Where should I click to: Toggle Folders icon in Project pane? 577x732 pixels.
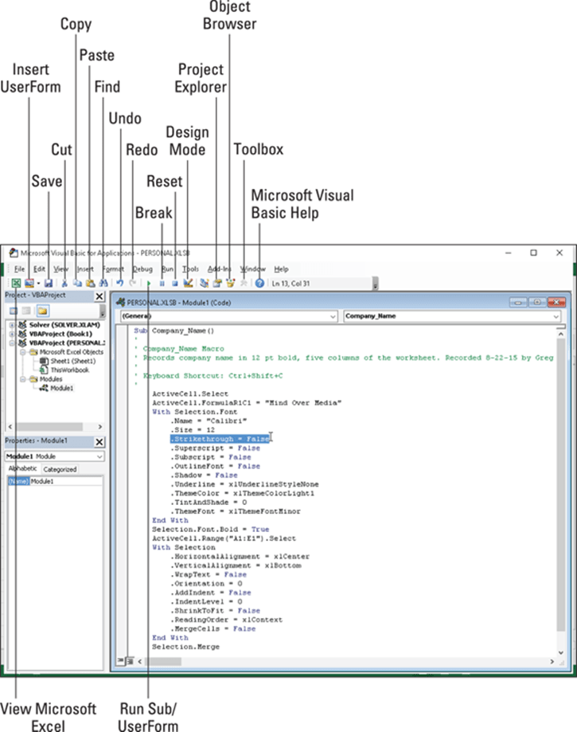coord(42,311)
